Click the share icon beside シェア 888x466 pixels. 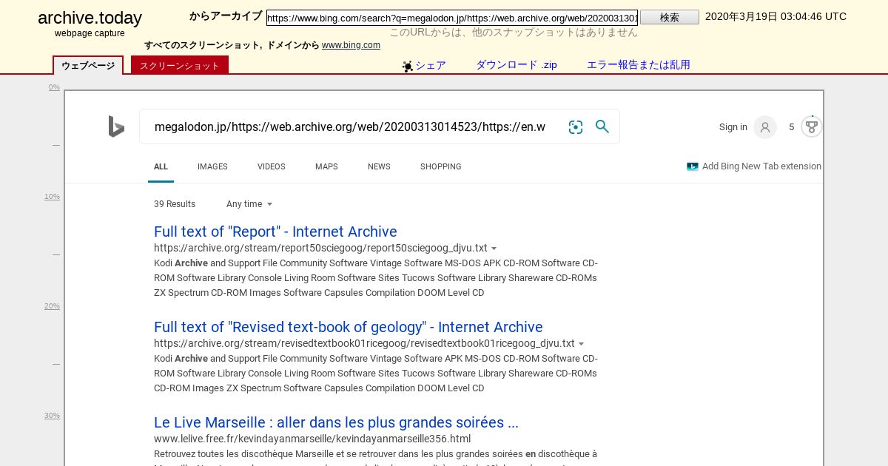click(x=408, y=67)
